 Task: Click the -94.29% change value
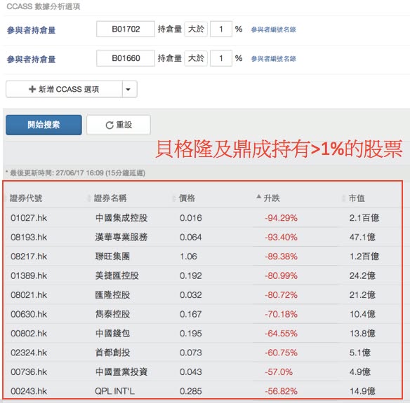click(281, 218)
